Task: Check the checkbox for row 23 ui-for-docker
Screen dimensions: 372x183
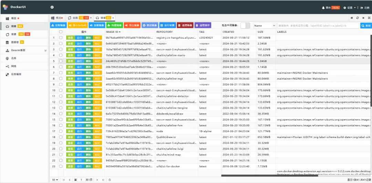Action: pyautogui.click(x=61, y=166)
